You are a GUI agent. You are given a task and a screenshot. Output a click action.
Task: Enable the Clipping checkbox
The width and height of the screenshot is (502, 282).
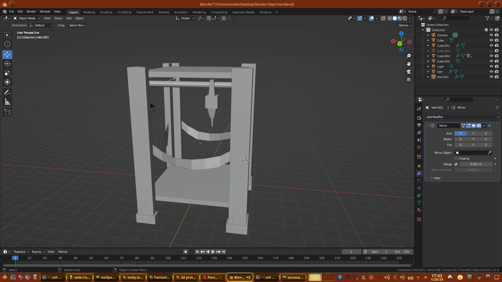(x=456, y=158)
